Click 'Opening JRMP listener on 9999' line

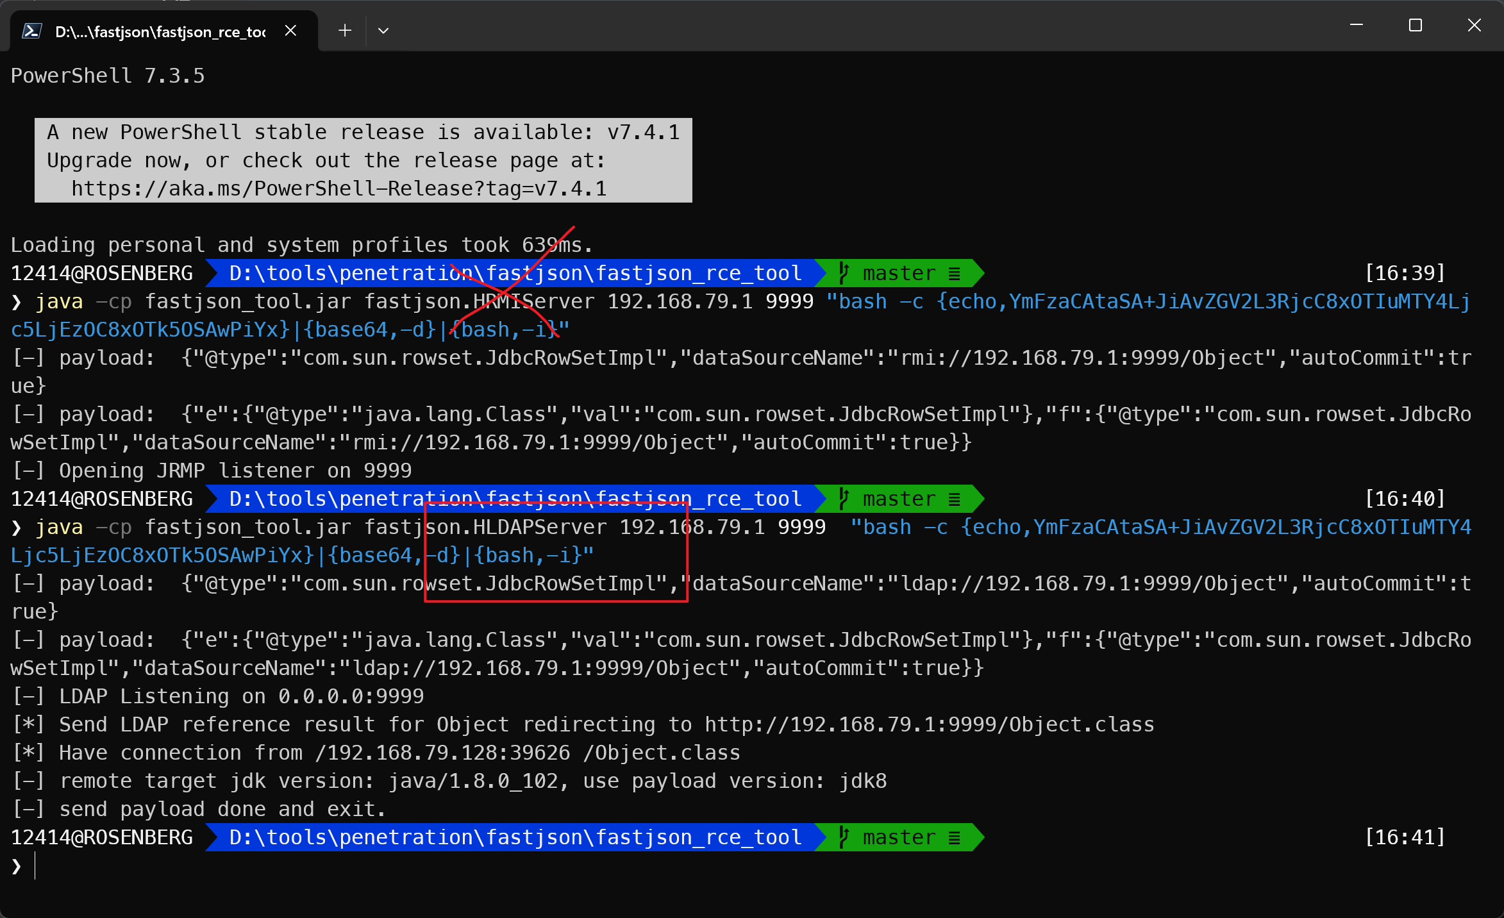coord(211,471)
